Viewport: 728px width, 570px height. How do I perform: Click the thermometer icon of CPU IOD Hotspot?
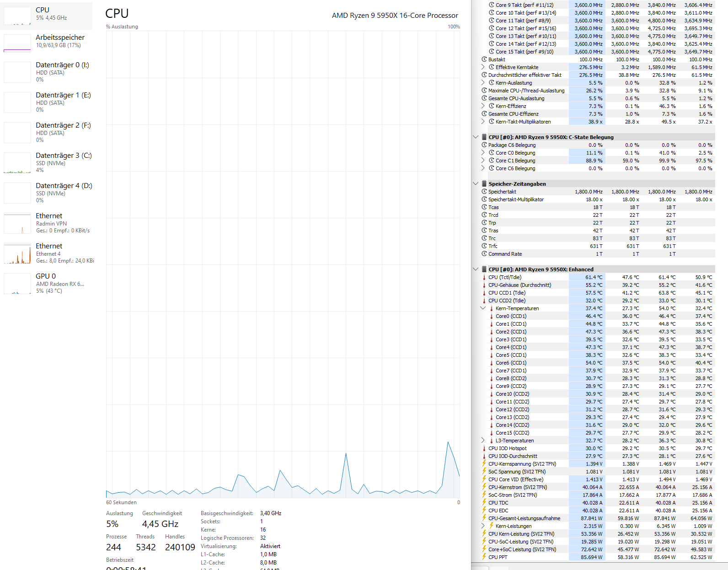coord(484,448)
